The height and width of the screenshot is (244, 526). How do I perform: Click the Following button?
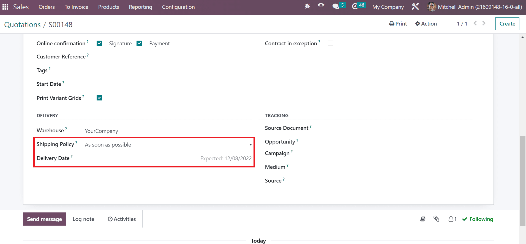click(478, 219)
